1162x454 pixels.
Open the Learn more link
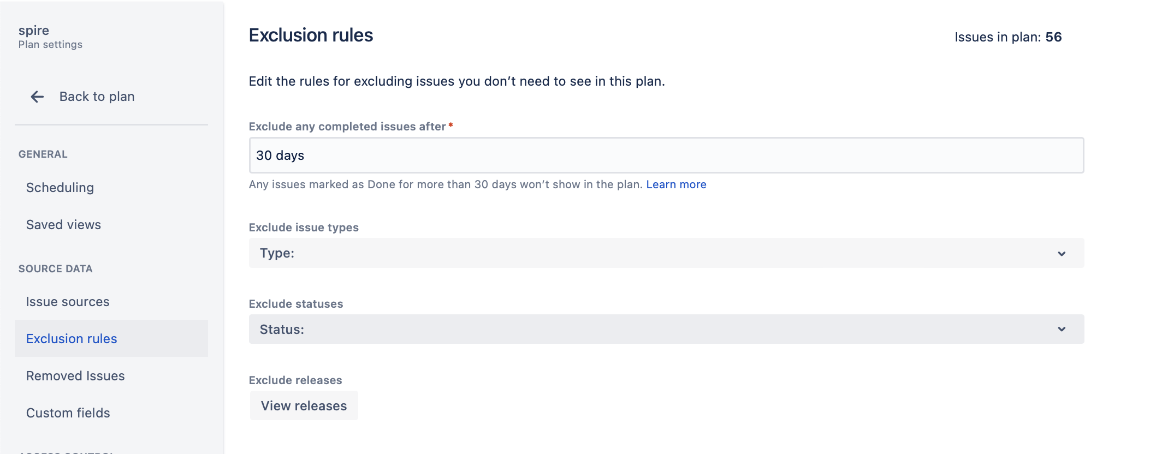[x=676, y=184]
